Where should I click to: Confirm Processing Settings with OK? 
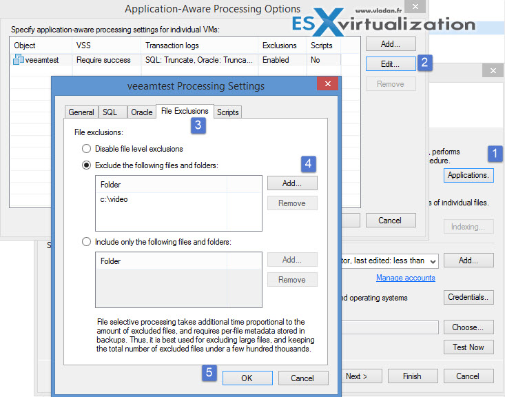[247, 378]
